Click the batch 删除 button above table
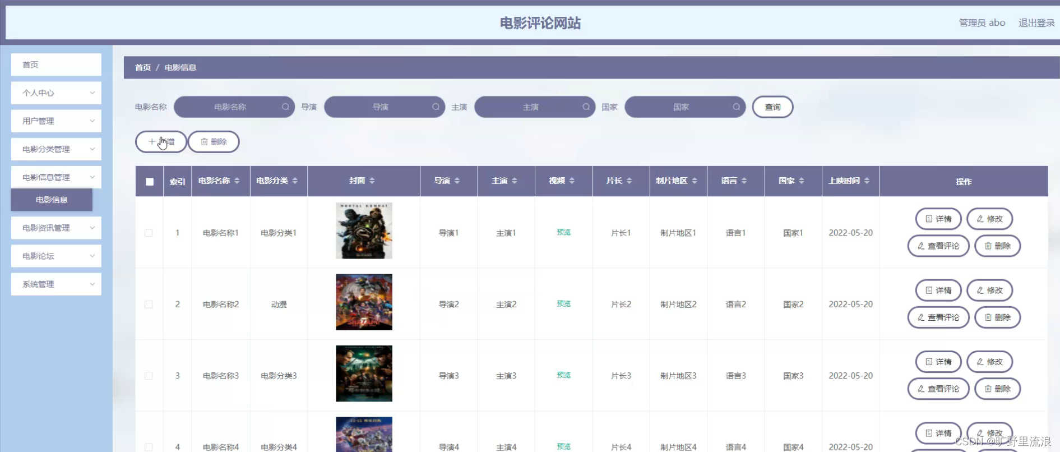Screen dimensions: 1060x452 point(214,142)
